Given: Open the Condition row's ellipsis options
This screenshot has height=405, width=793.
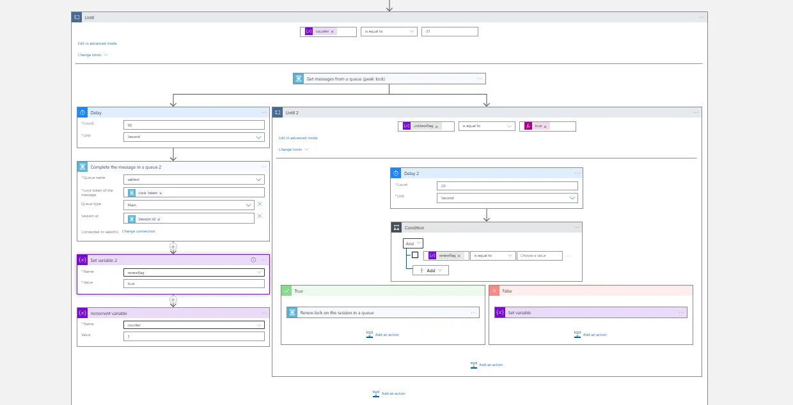Looking at the screenshot, I should pyautogui.click(x=568, y=256).
